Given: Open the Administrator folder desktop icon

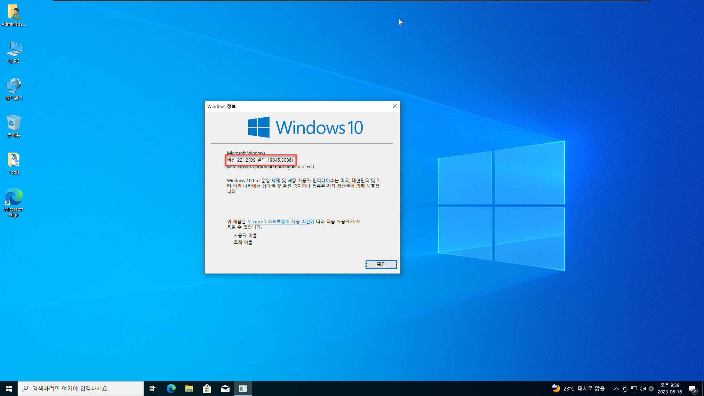Looking at the screenshot, I should 14,15.
